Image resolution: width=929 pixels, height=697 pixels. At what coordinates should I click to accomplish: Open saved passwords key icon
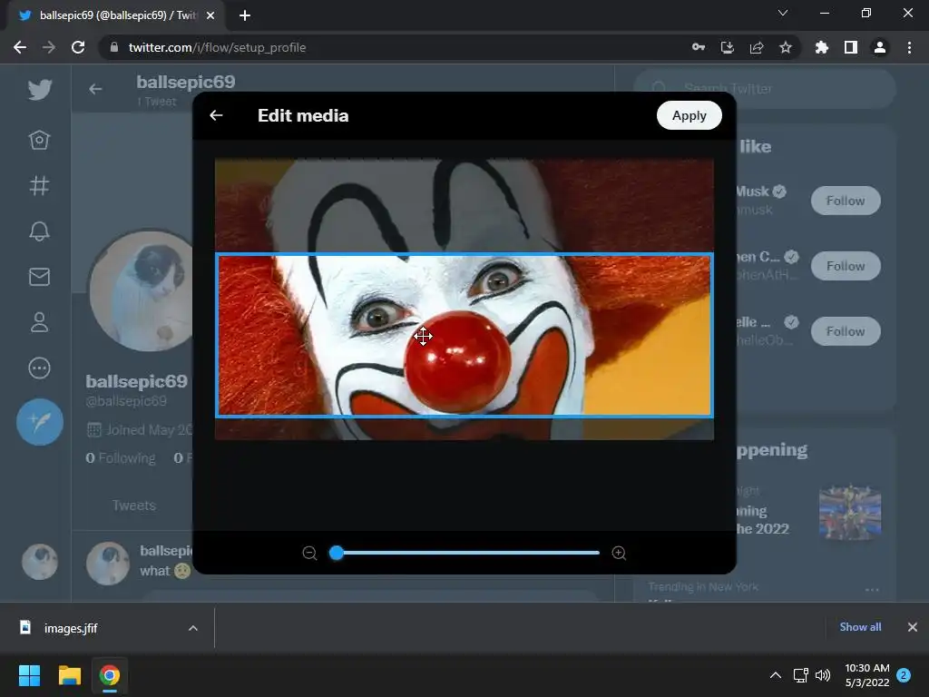(699, 47)
